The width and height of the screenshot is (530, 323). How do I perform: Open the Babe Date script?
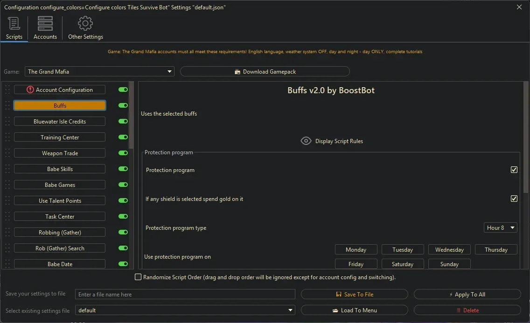(60, 264)
